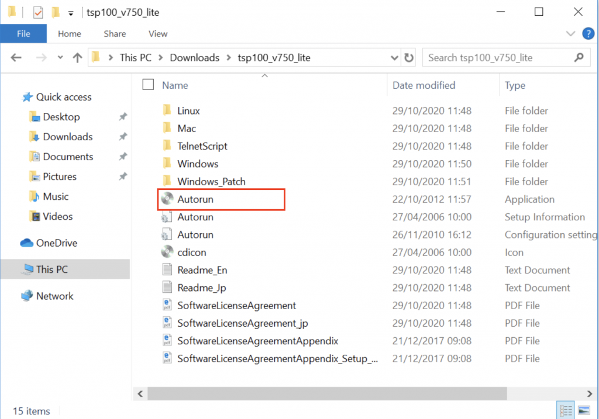
Task: Open Music in Quick access
Action: 56,196
